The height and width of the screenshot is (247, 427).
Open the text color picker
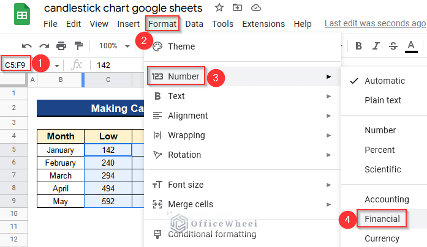coord(410,46)
